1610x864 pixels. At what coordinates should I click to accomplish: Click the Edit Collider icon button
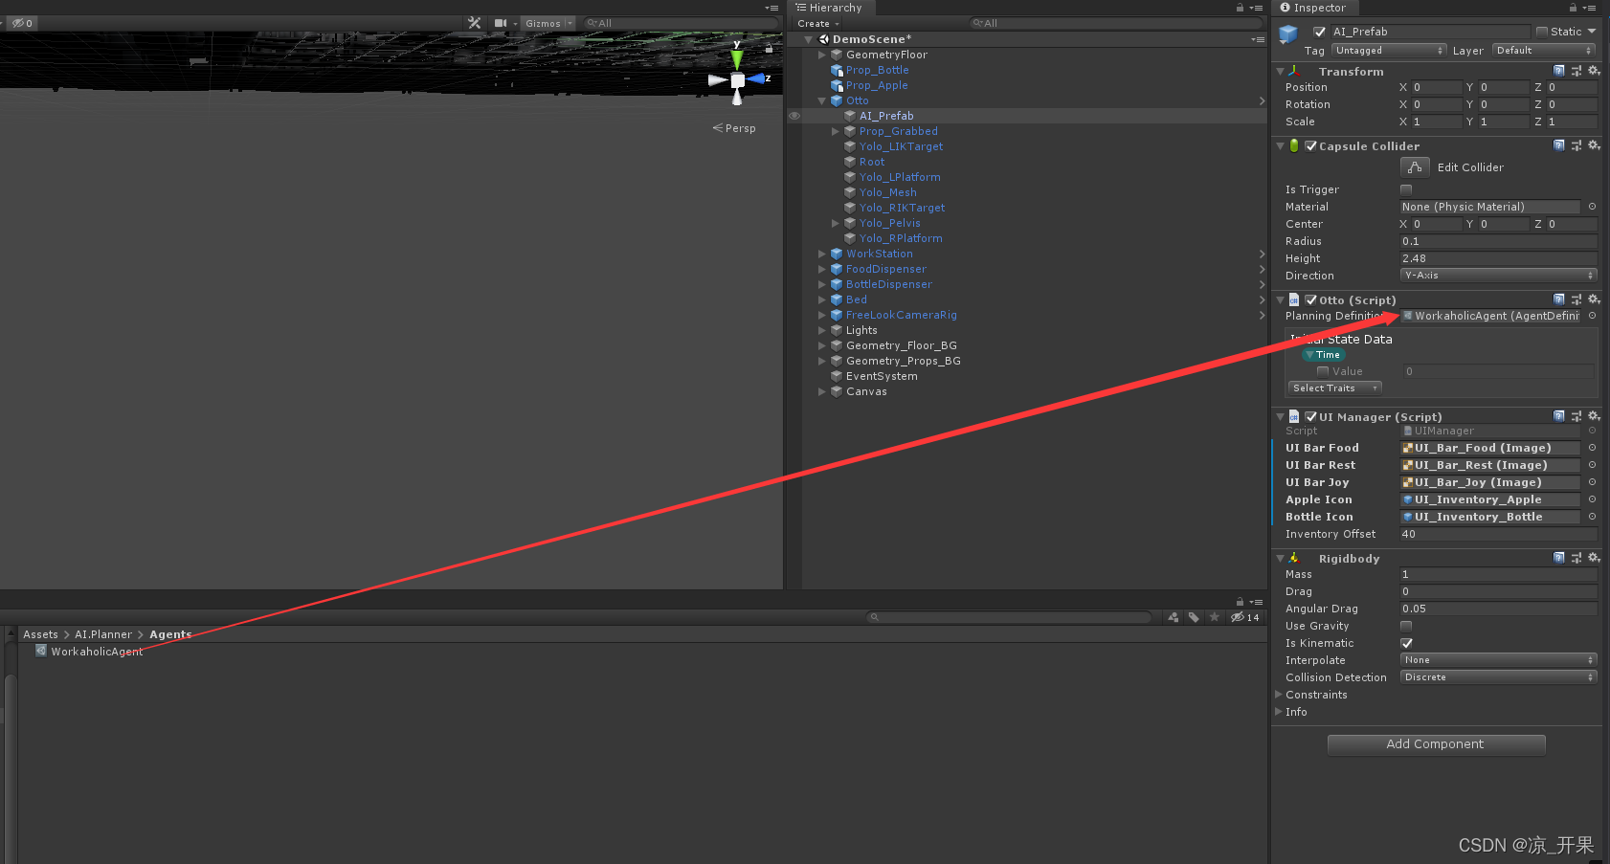(x=1415, y=167)
